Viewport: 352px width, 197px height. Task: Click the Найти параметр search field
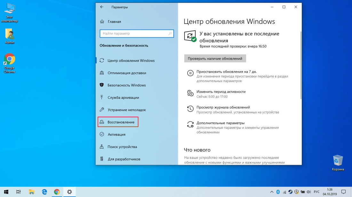click(134, 33)
